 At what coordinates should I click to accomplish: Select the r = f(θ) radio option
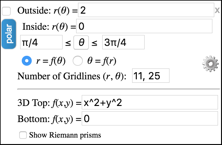pos(27,61)
